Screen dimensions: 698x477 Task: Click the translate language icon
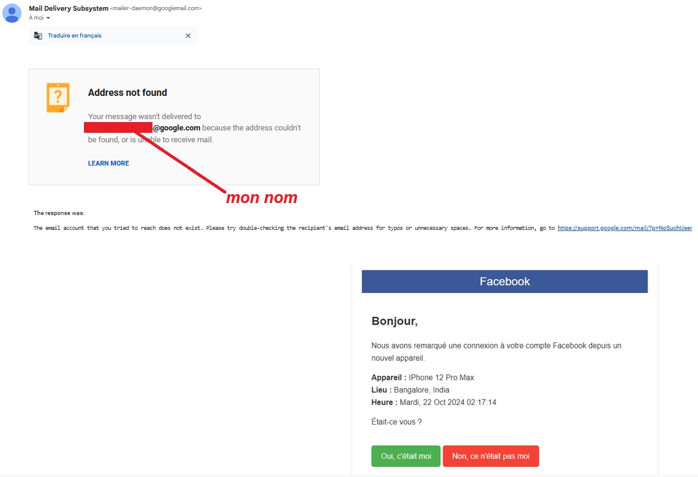pos(38,36)
